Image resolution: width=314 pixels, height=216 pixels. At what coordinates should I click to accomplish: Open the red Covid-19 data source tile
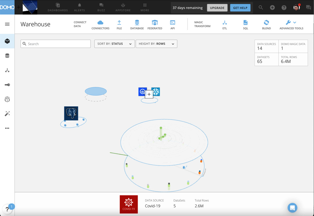[x=129, y=204]
